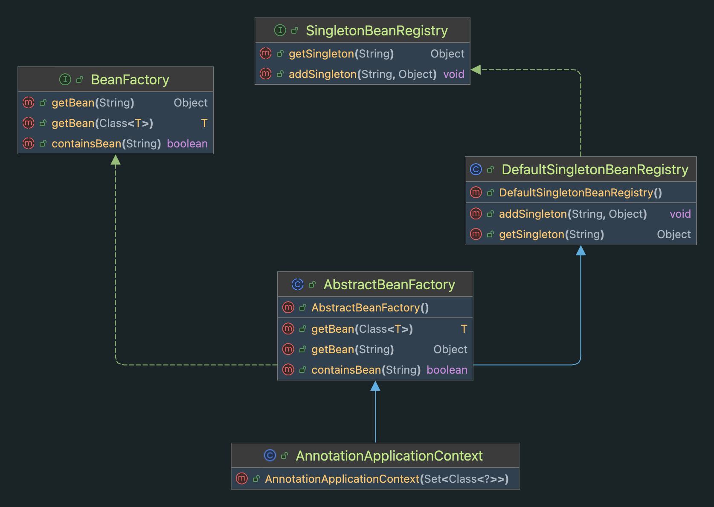The height and width of the screenshot is (507, 714).
Task: Select the DefaultSingletonBeanRegistry node title
Action: tap(595, 169)
